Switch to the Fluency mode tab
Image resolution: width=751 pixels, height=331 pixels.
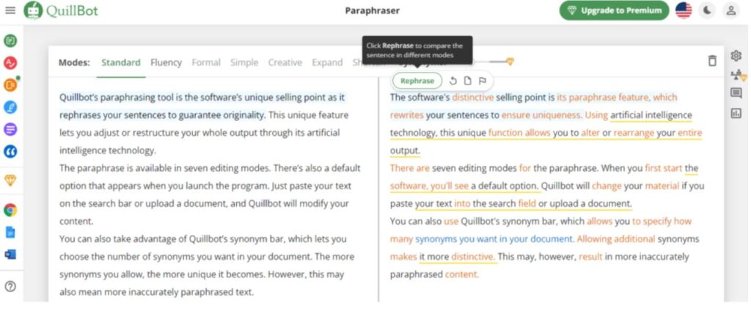click(x=166, y=63)
